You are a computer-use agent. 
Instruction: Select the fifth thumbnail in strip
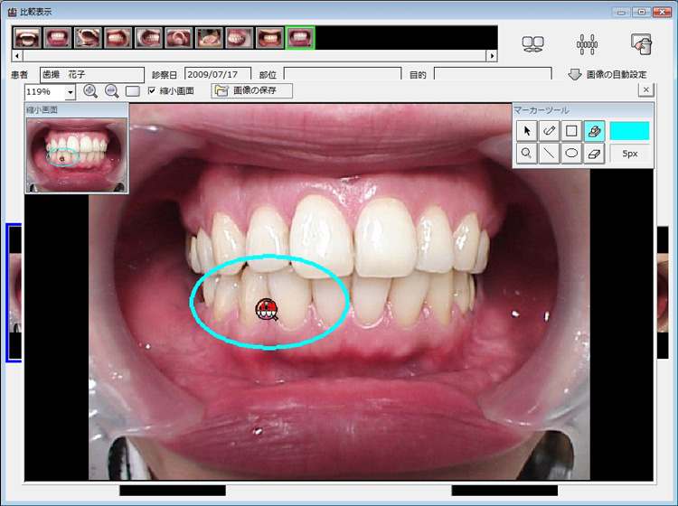tap(148, 38)
